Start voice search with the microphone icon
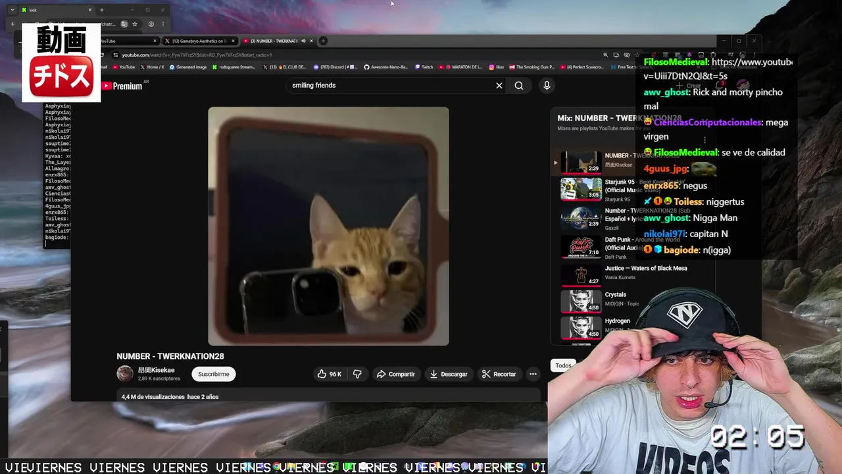Viewport: 842px width, 474px height. (x=547, y=86)
